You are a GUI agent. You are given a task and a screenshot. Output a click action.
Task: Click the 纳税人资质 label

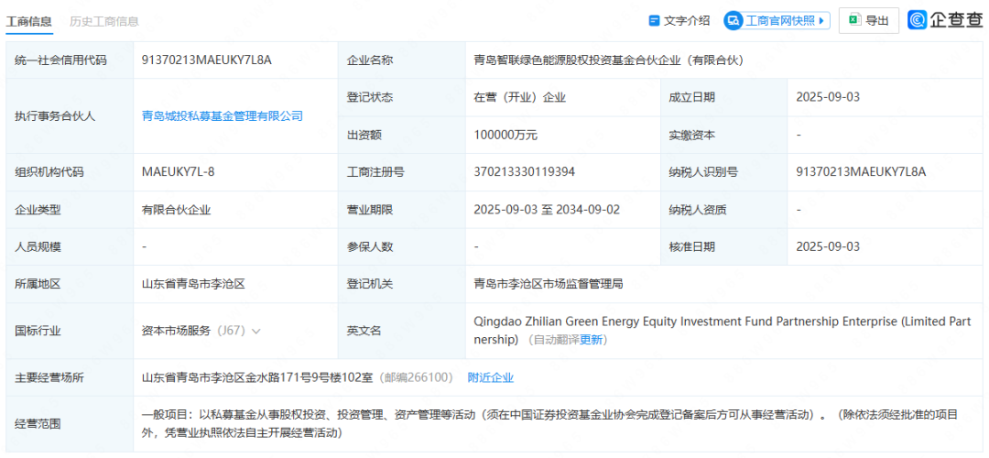698,210
